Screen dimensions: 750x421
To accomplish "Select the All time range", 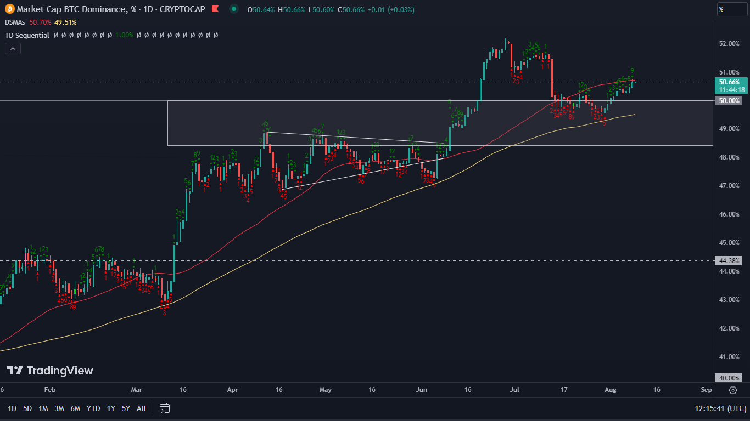I will click(141, 408).
